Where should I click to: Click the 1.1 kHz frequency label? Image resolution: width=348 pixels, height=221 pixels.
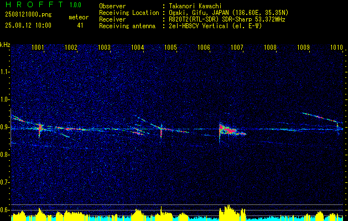(x=5, y=72)
